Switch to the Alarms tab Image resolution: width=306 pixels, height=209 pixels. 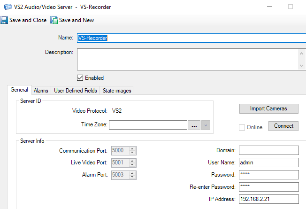(41, 90)
